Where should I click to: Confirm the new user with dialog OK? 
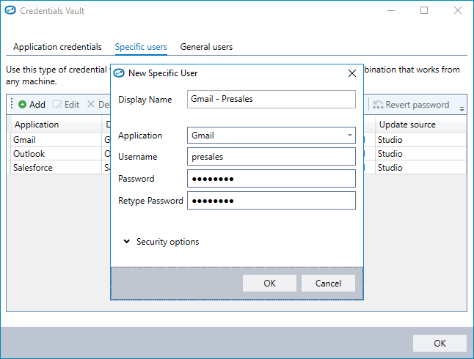269,284
